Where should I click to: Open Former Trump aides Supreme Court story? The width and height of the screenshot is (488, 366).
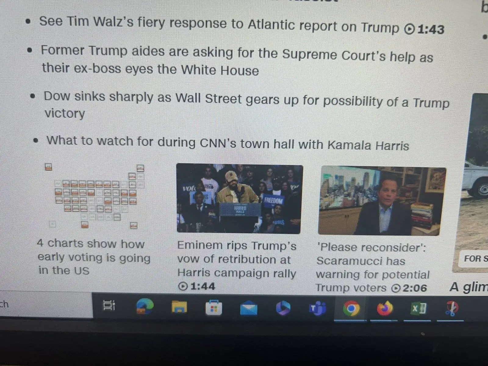tap(237, 61)
